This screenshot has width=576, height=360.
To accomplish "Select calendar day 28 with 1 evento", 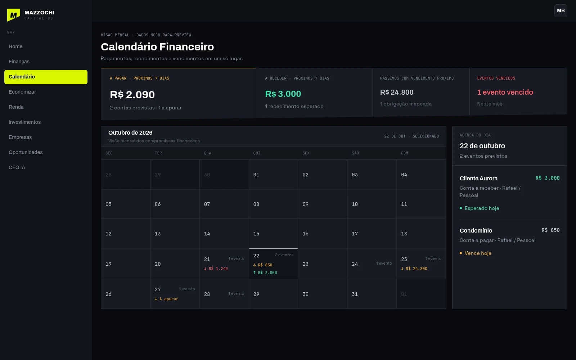I will (x=224, y=294).
